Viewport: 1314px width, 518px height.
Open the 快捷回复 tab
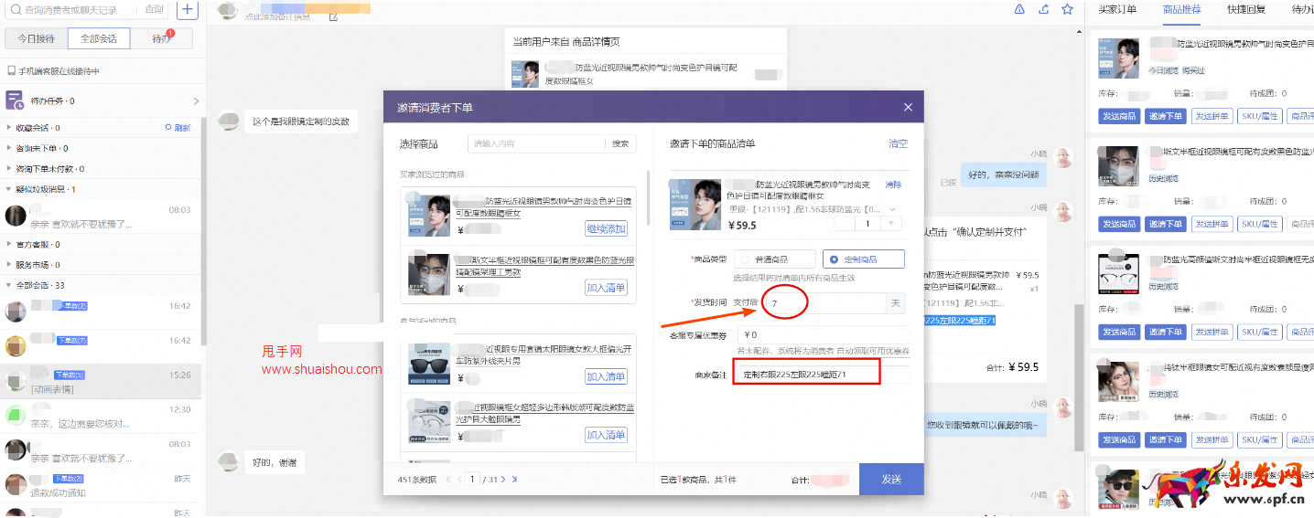[1246, 9]
